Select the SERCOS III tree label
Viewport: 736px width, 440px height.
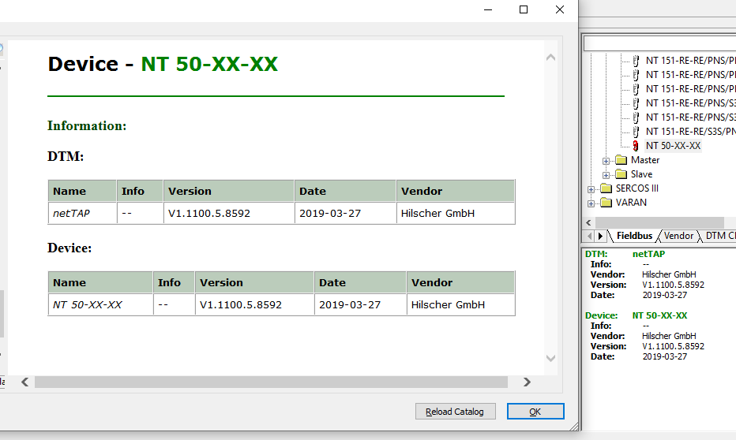pyautogui.click(x=637, y=188)
